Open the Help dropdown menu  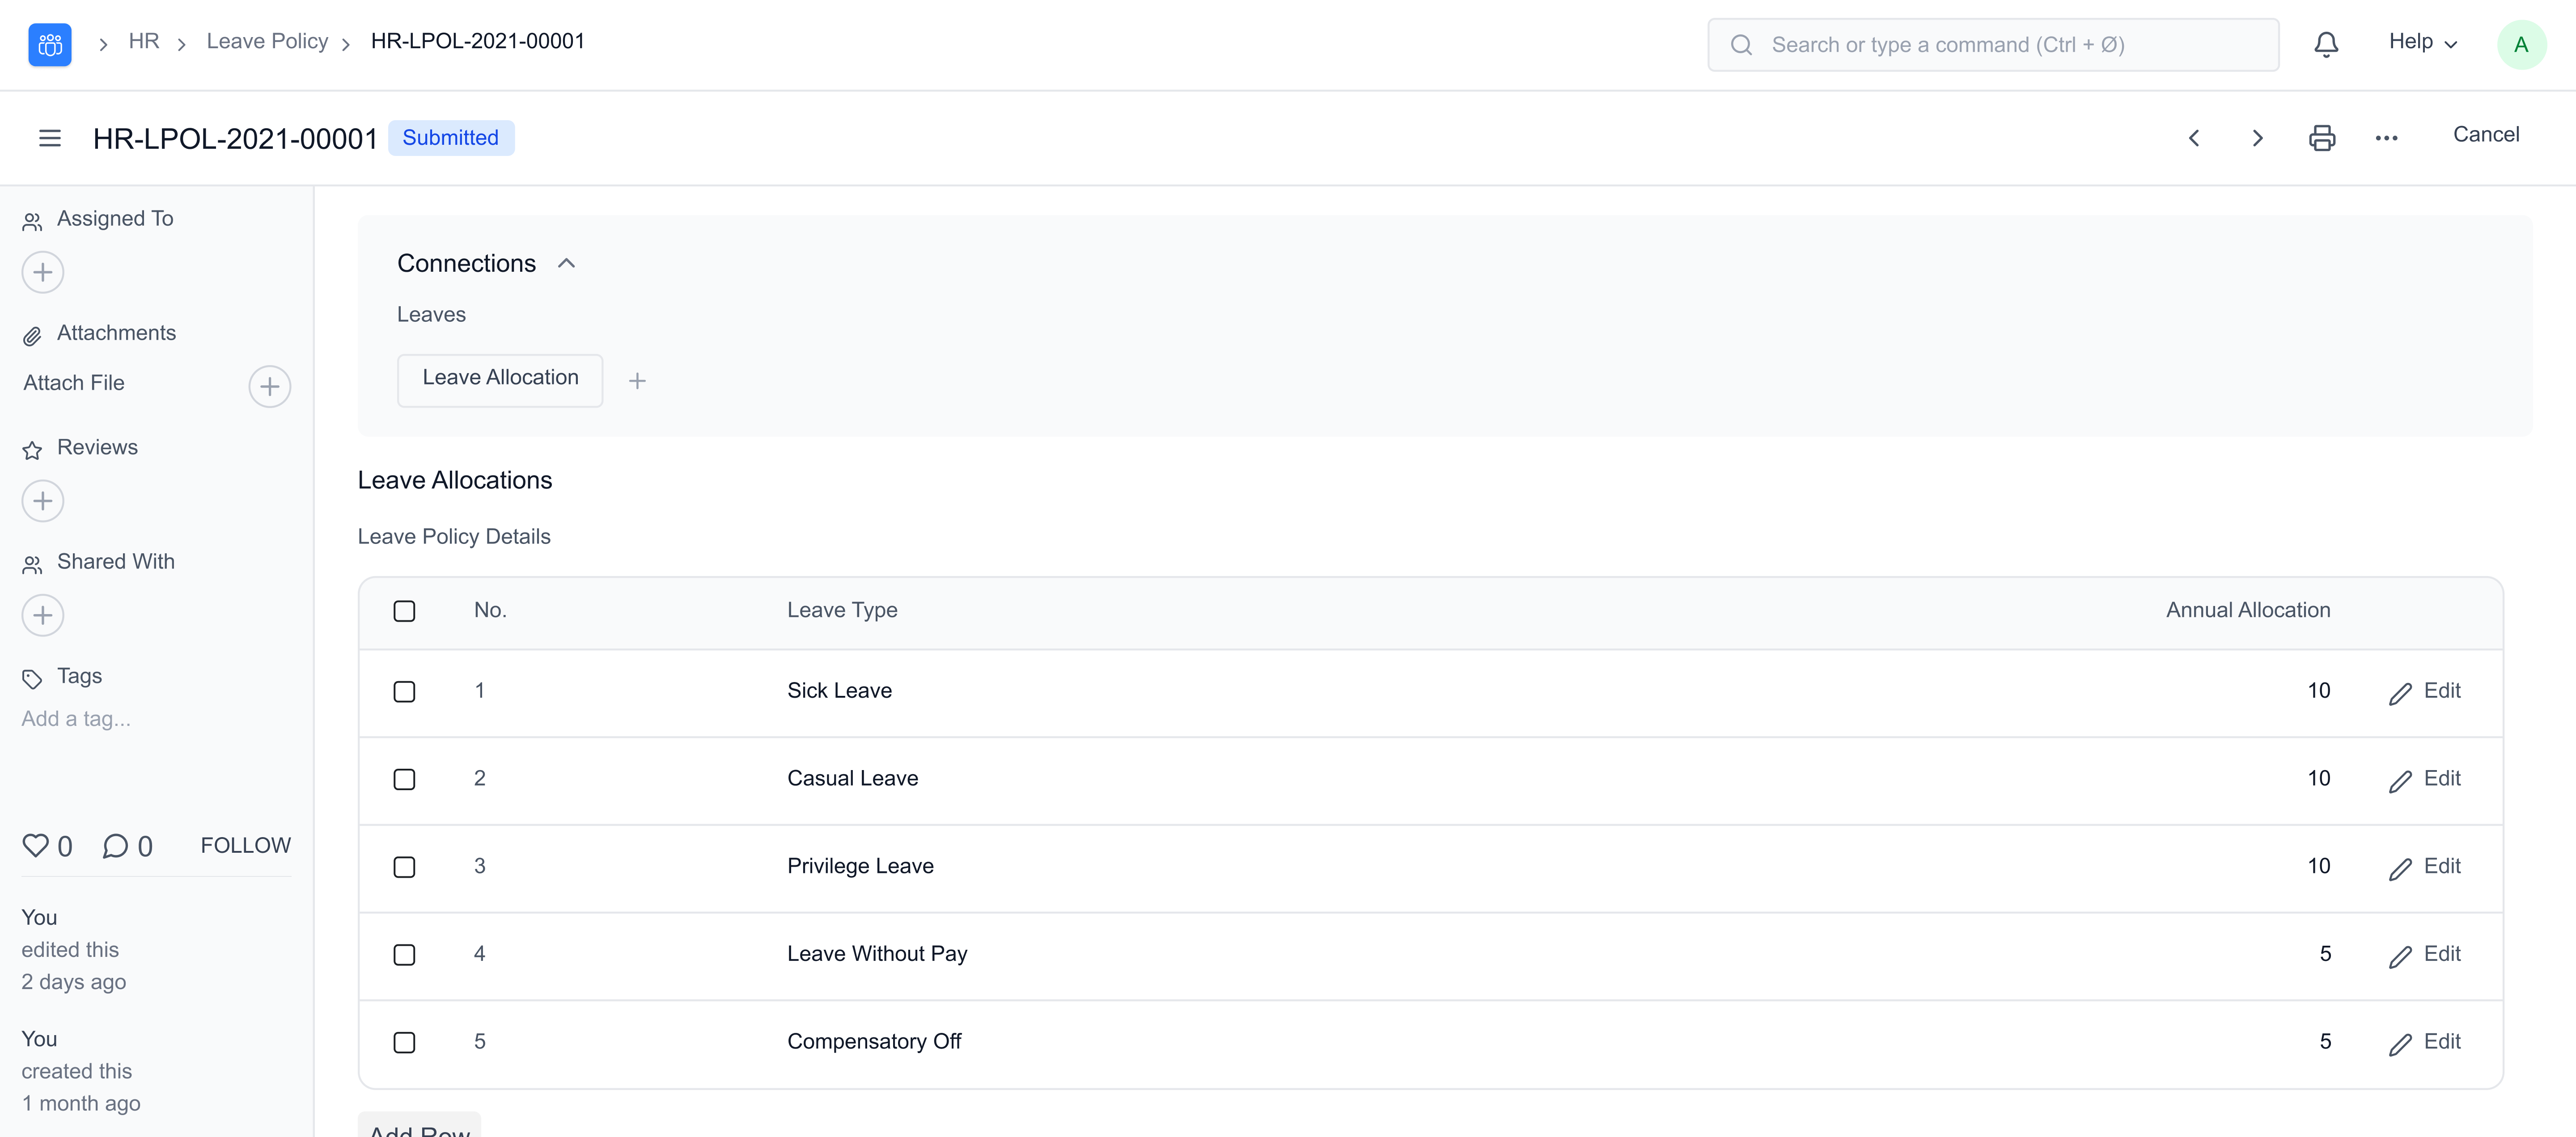pos(2422,42)
